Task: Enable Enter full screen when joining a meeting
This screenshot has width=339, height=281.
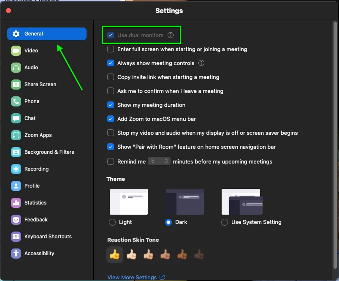Action: (x=111, y=49)
